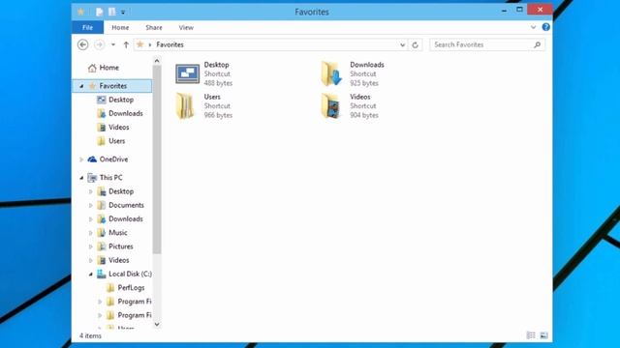620x348 pixels.
Task: Click the Properties quick access icon
Action: click(x=99, y=12)
